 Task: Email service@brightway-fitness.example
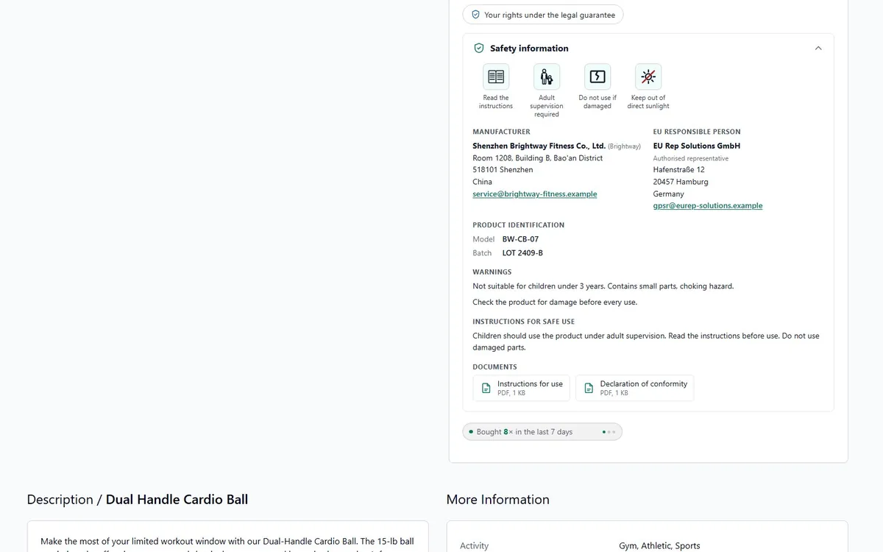[x=535, y=194]
